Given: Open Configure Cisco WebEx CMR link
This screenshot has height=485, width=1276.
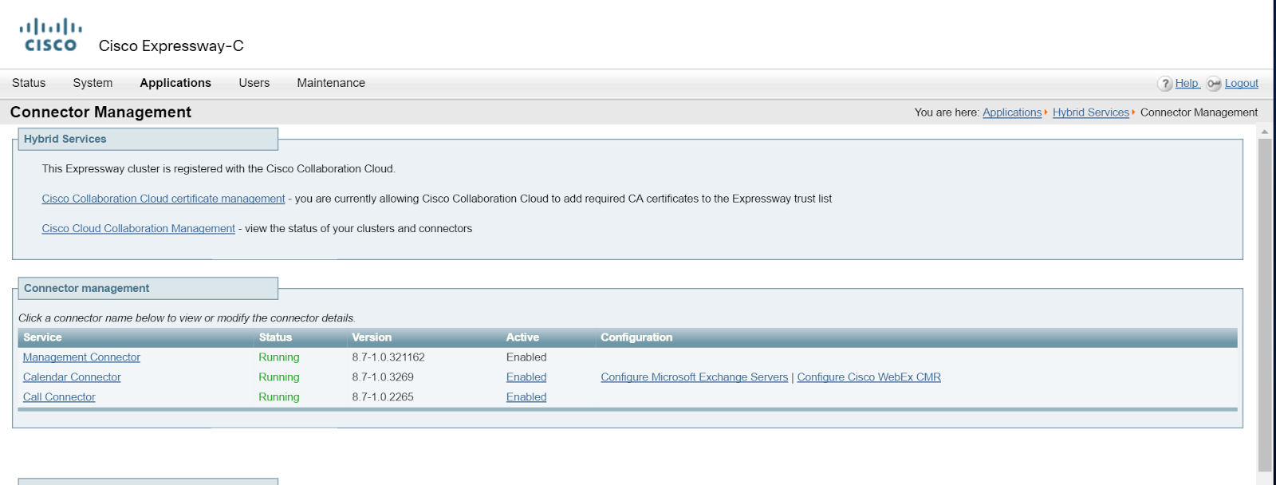Looking at the screenshot, I should 869,377.
